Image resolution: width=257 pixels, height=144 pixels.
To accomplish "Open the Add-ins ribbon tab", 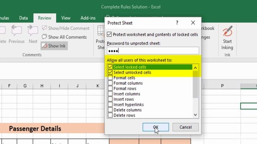I will pos(88,18).
